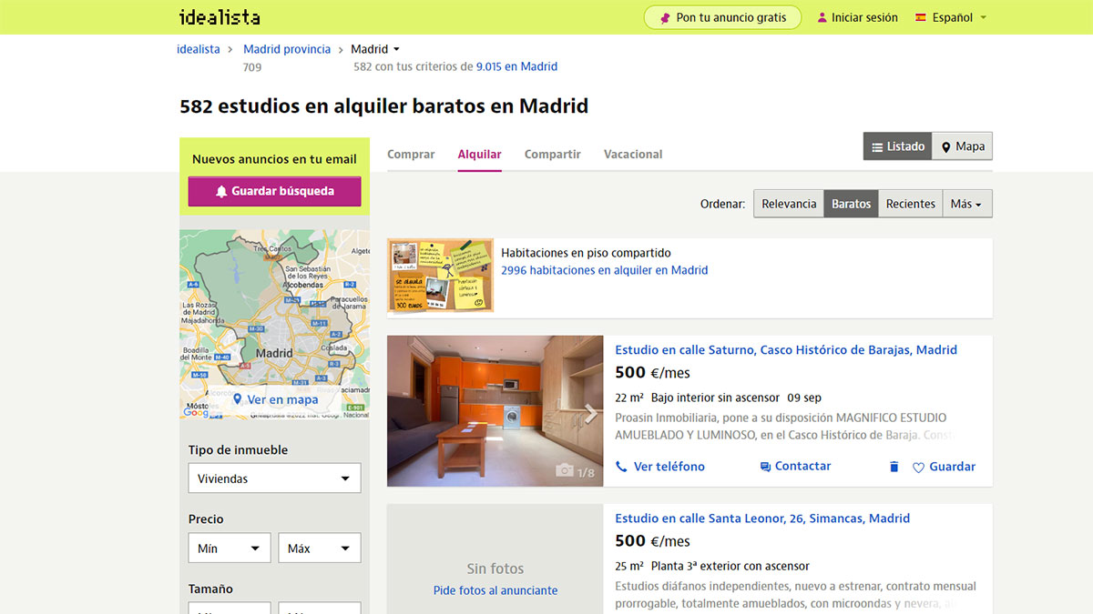Open the Tipo de inmueble dropdown
Viewport: 1093px width, 614px height.
pos(274,478)
